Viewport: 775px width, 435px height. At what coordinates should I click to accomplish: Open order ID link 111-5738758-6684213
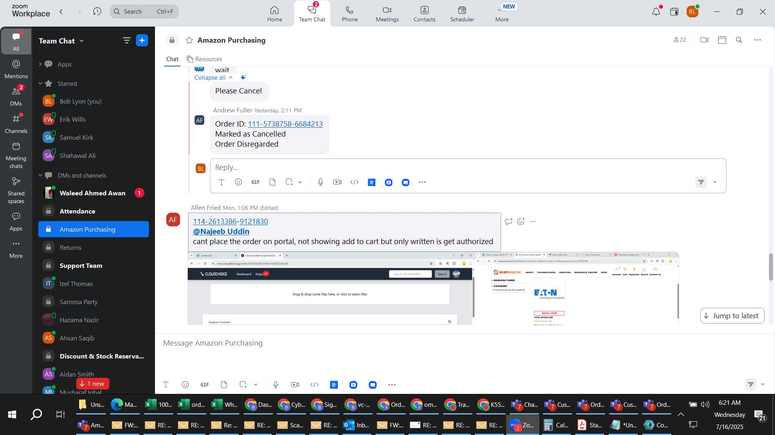285,124
